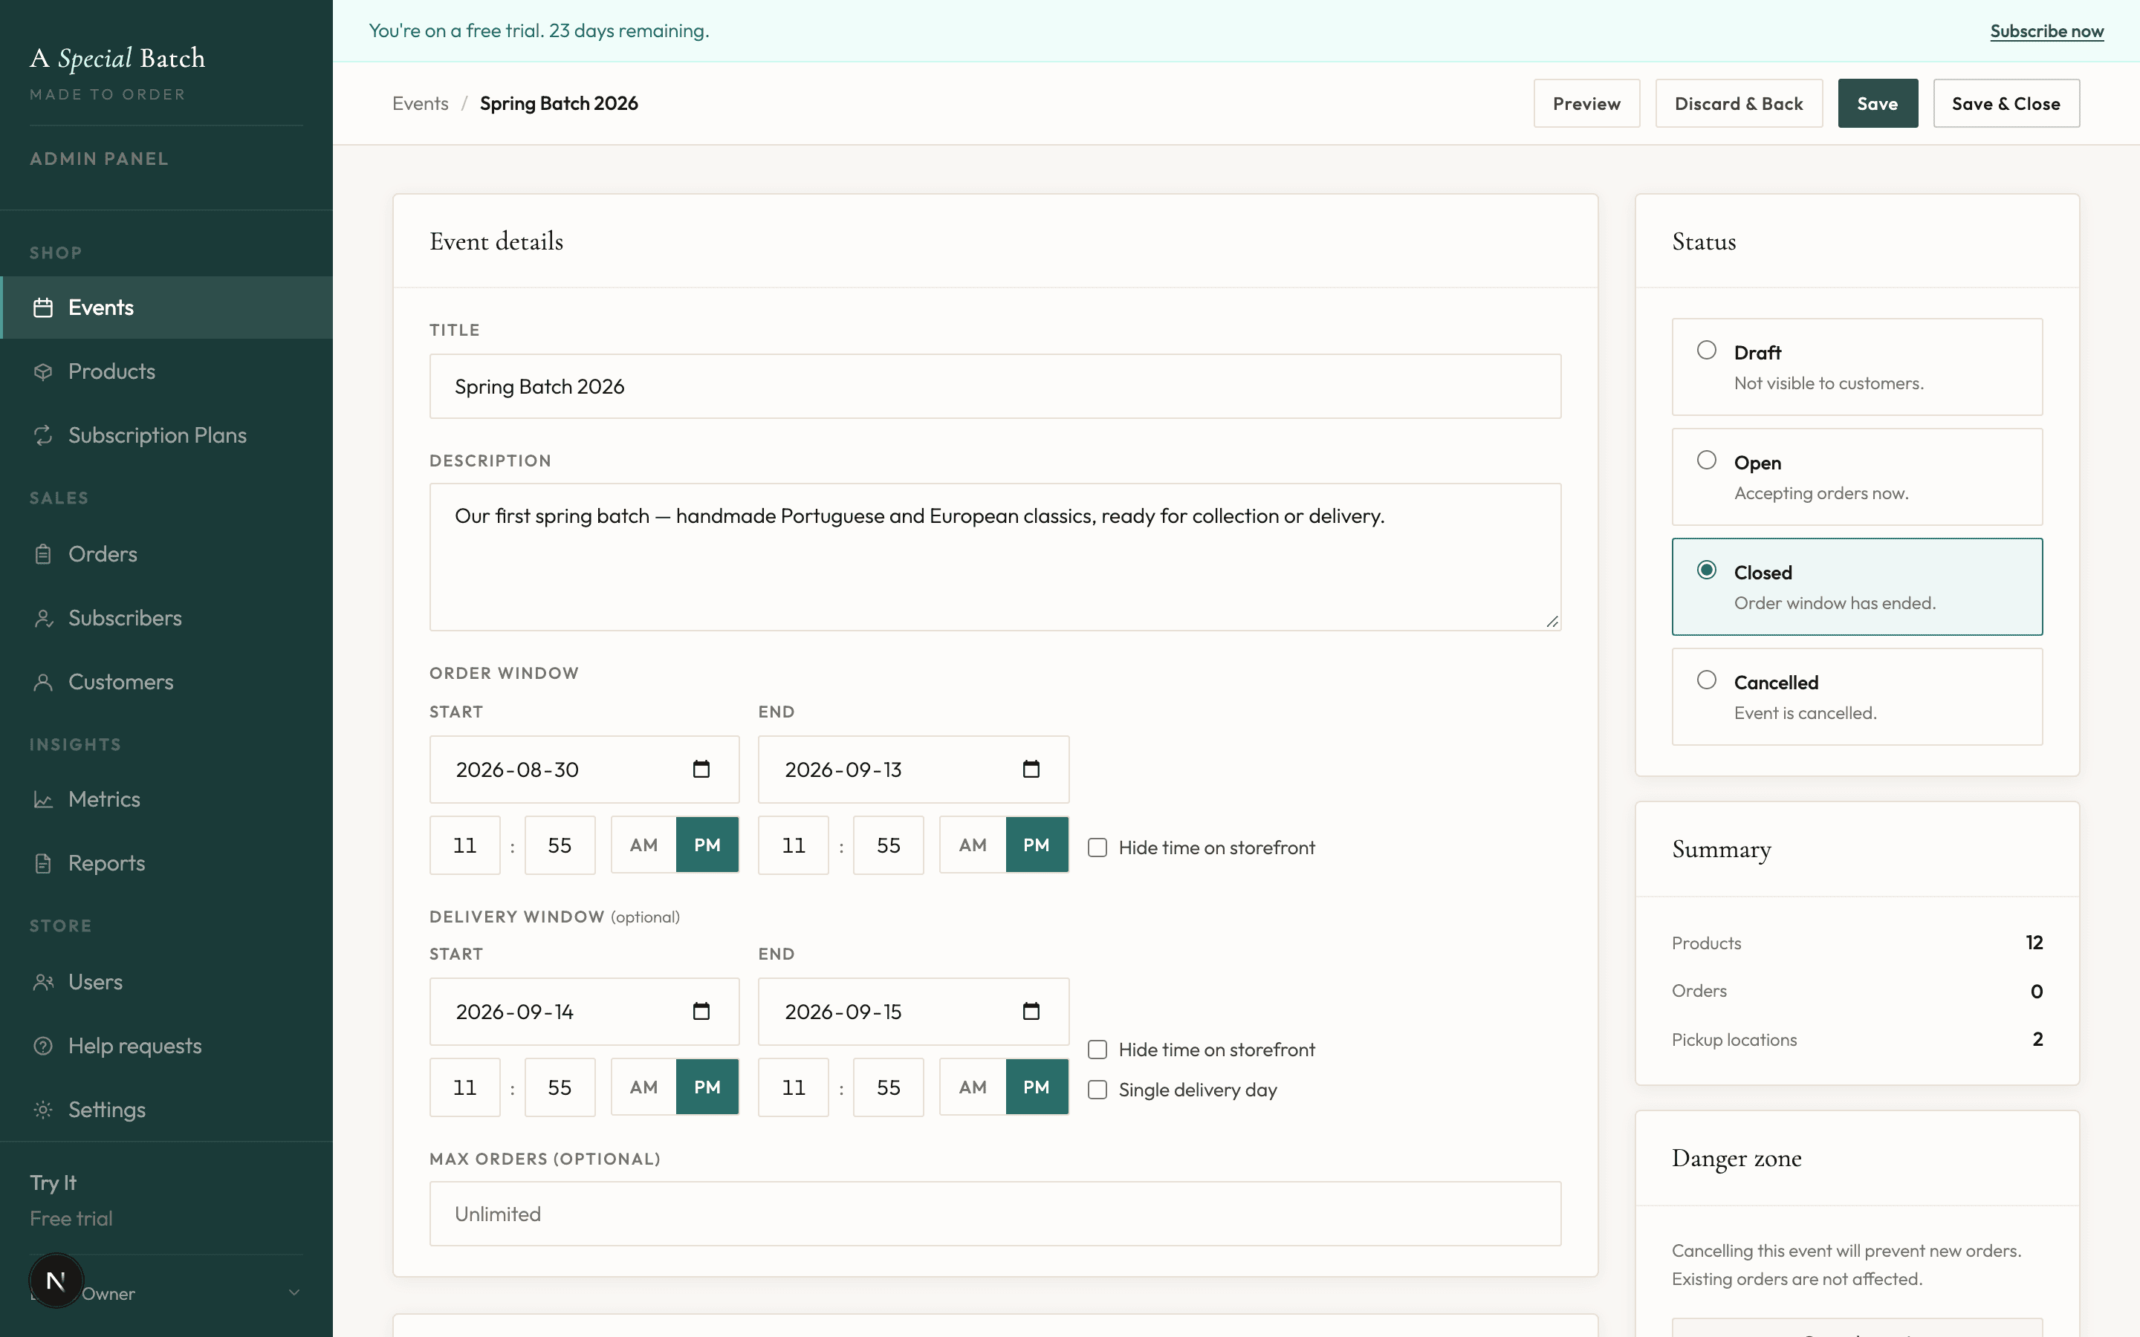Screen dimensions: 2140x1337
Task: Select Open status
Action: coord(1857,477)
